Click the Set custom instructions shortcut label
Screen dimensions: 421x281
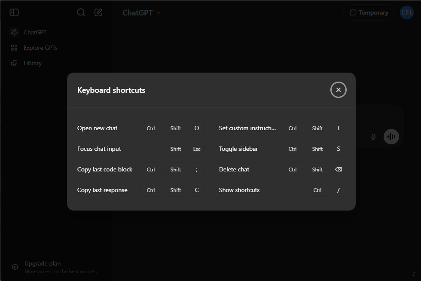[x=247, y=128]
